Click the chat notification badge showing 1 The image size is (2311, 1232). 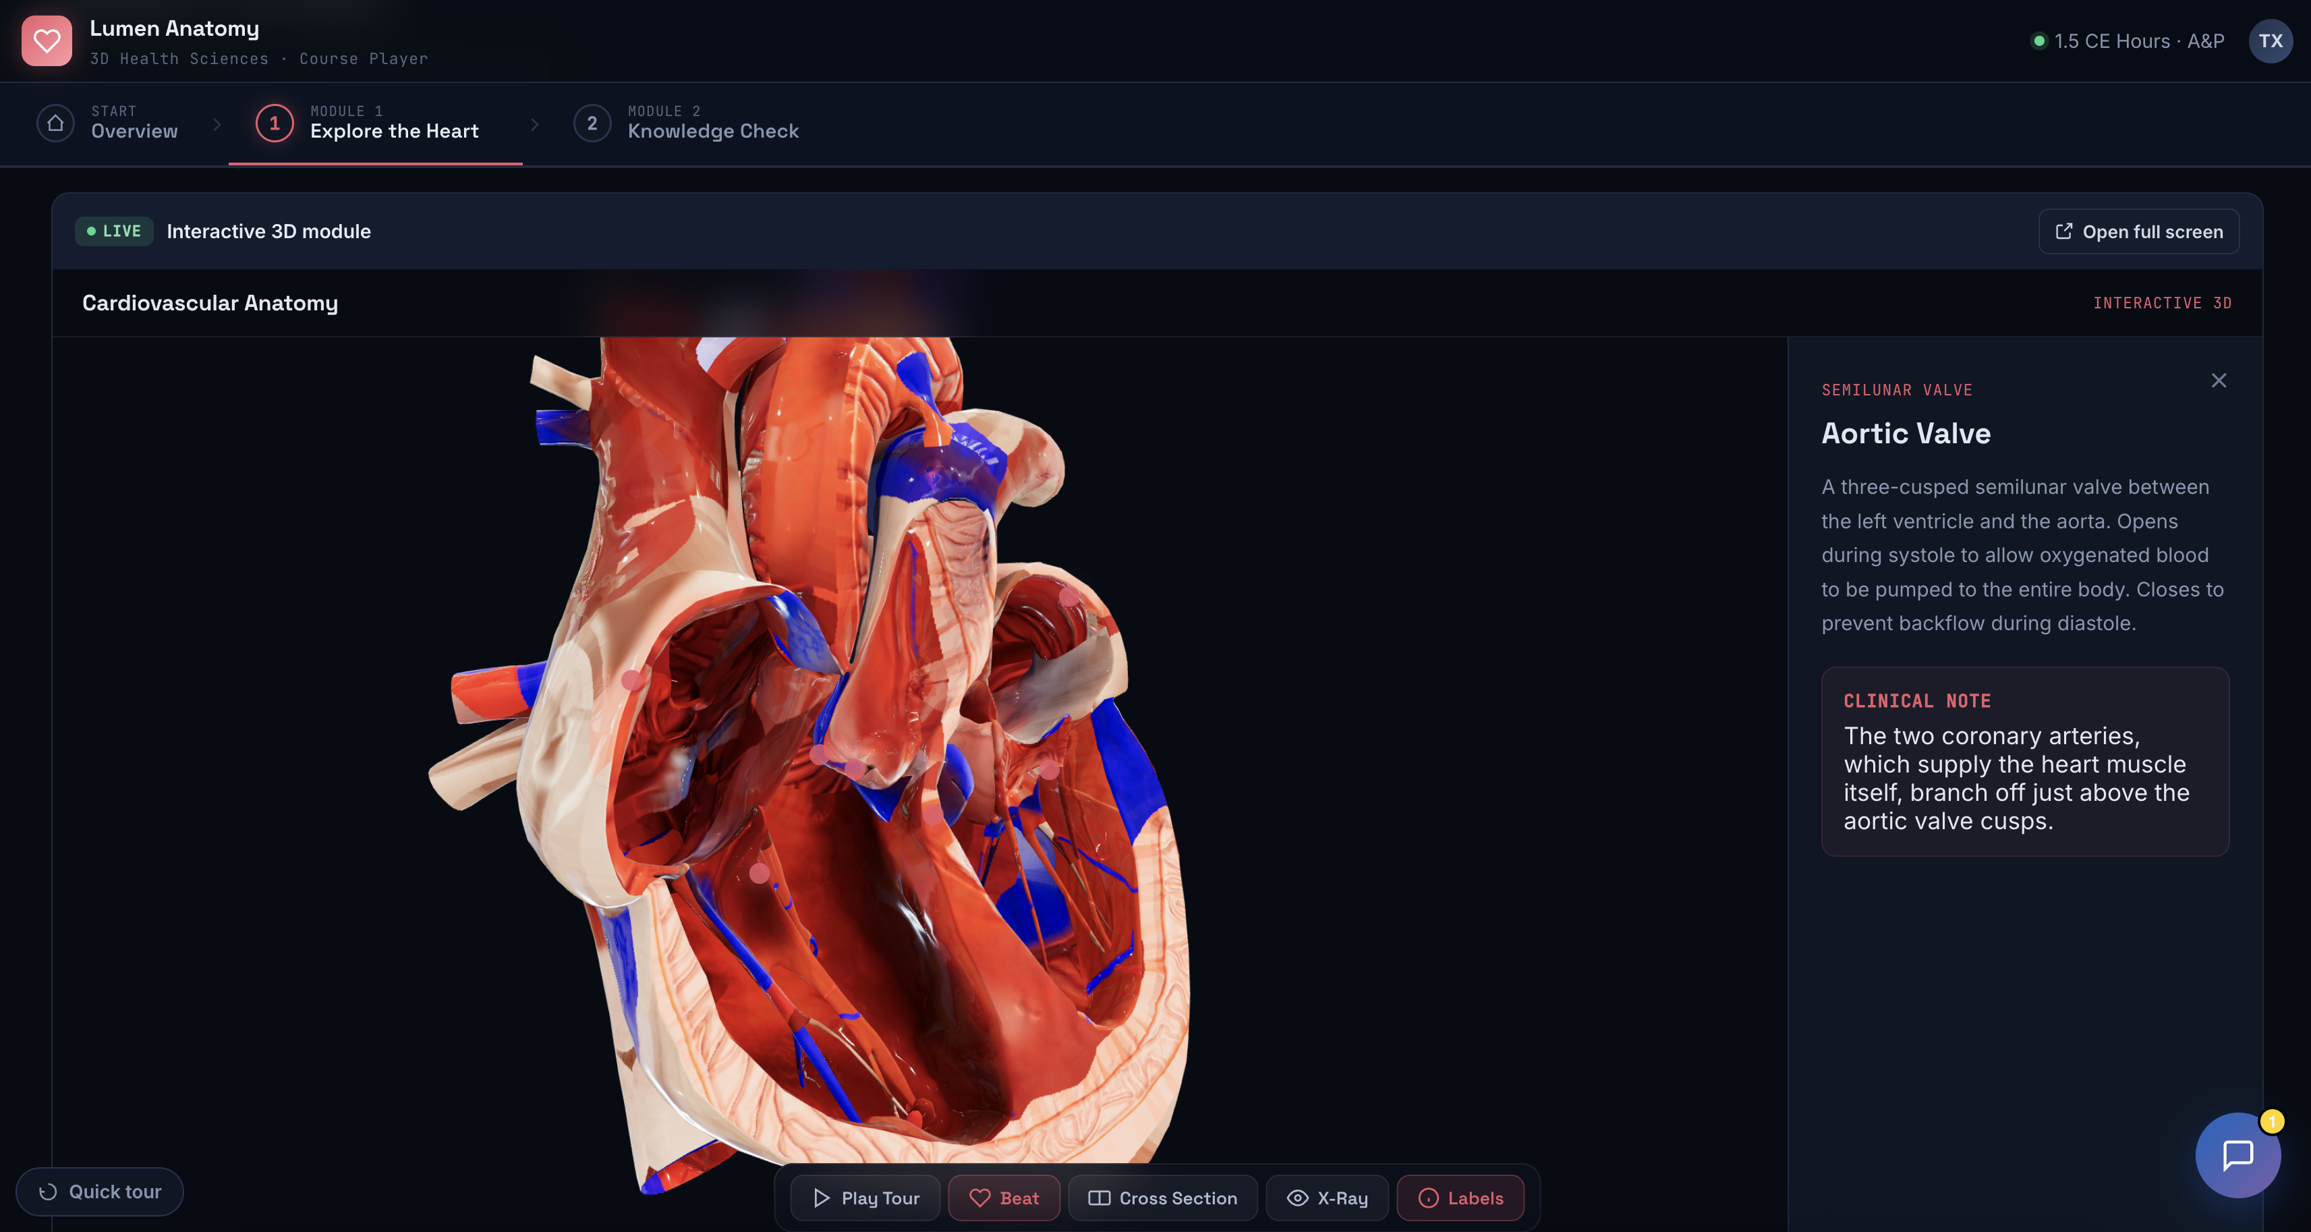point(2271,1121)
